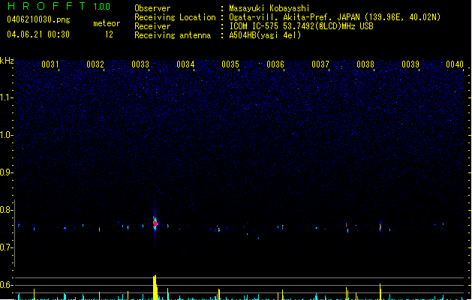Click the yellow intensity spike after 0038
Screen dimensions: 472x300
pos(380,292)
